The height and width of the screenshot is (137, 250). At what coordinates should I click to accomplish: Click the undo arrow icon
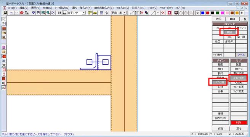point(12,13)
